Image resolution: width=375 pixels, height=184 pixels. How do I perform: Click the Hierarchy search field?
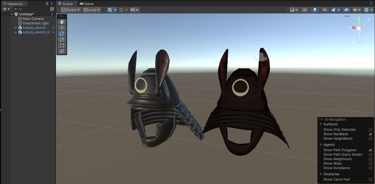tap(31, 9)
